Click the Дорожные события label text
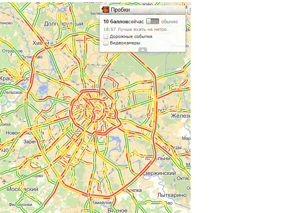Screen dimensions: 308x213 click(x=131, y=37)
